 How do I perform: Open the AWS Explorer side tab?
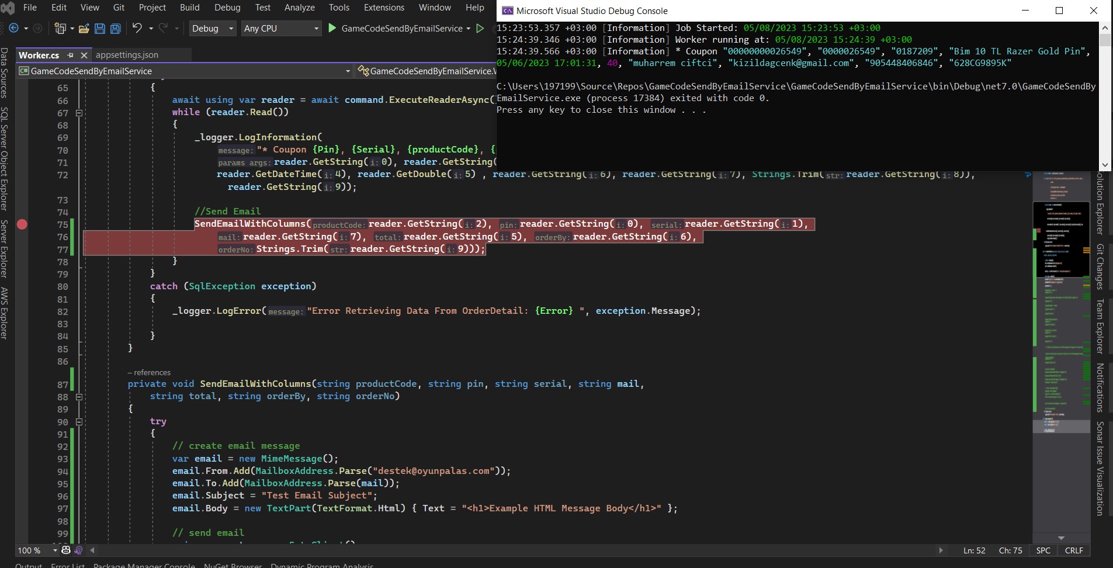click(5, 313)
